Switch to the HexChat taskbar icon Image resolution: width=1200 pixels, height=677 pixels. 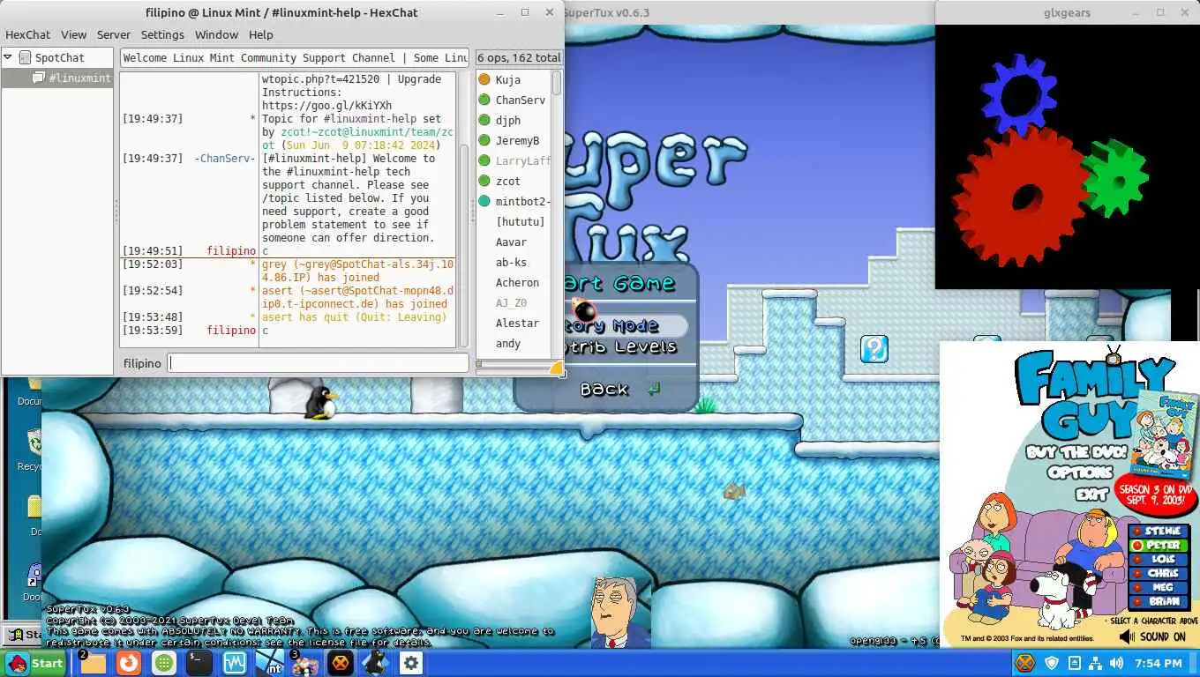click(x=340, y=663)
